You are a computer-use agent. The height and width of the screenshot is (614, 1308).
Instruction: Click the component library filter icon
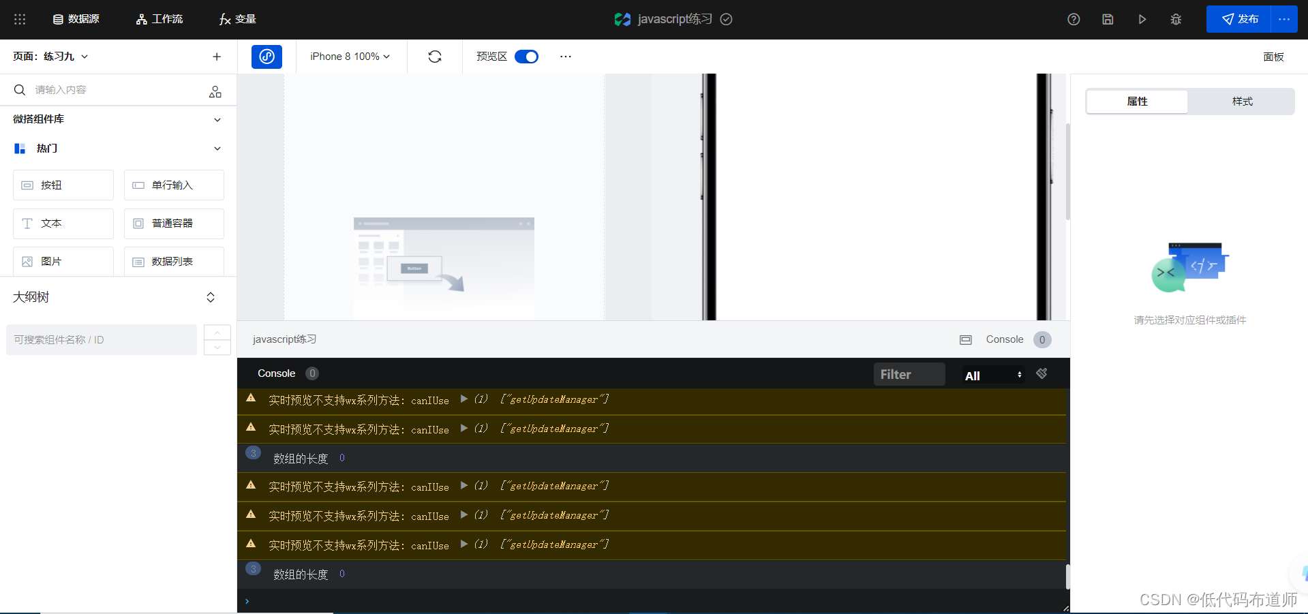pos(215,91)
